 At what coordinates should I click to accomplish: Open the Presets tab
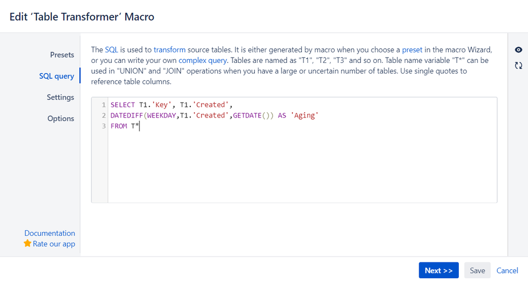(62, 54)
